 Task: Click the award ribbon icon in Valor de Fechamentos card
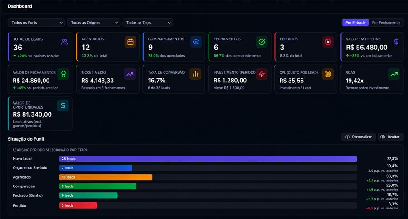pyautogui.click(x=63, y=74)
